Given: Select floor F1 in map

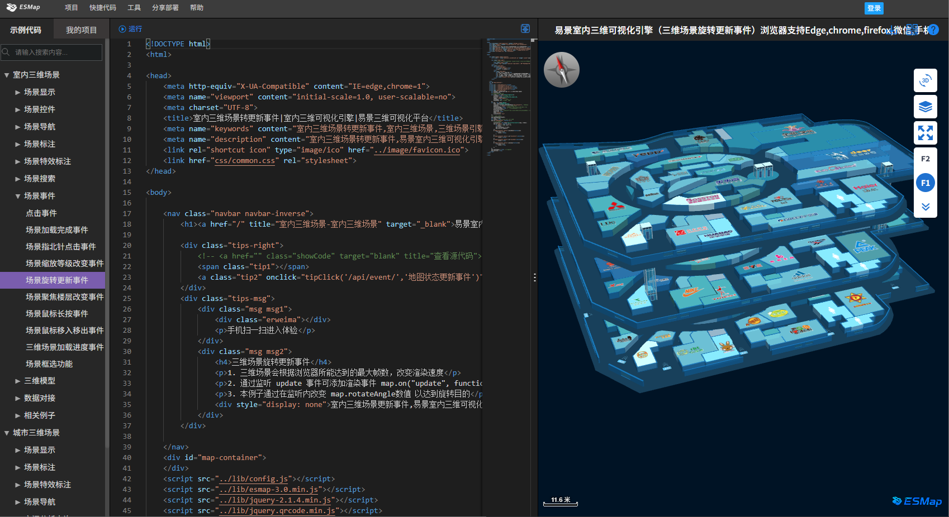Looking at the screenshot, I should (926, 183).
